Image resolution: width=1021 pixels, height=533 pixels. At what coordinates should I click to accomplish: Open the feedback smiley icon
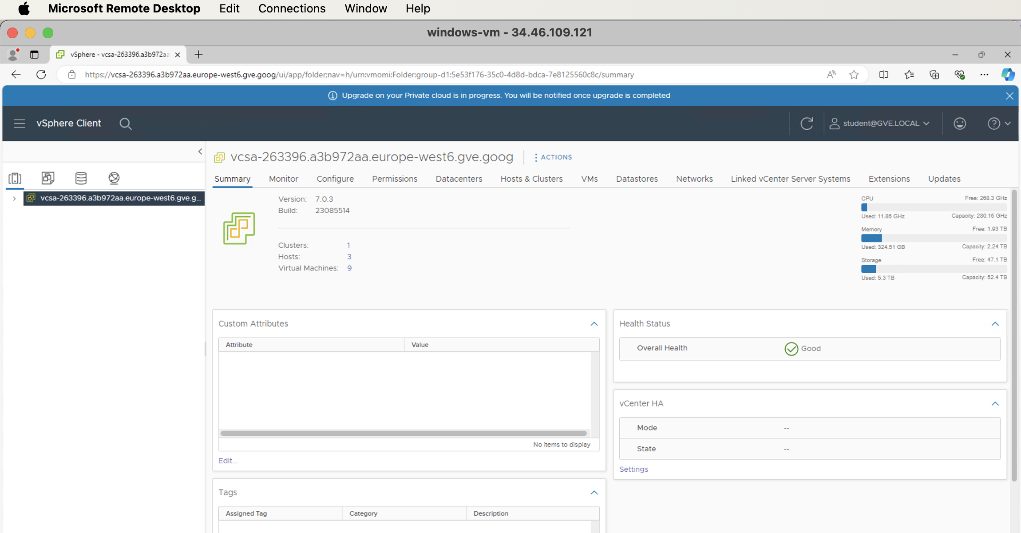click(960, 123)
